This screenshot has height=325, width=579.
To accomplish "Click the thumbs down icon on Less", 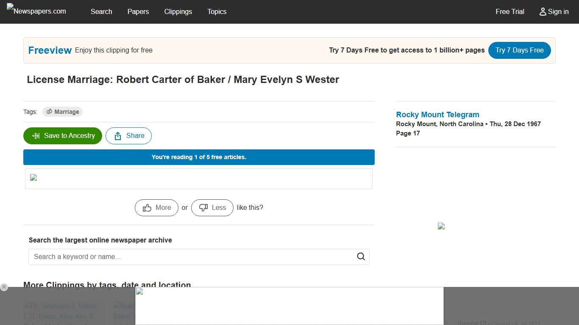I will (x=203, y=207).
